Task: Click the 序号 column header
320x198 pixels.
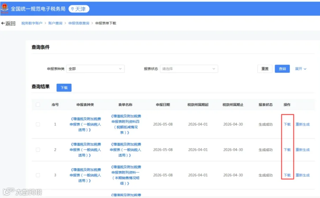Action: point(55,105)
